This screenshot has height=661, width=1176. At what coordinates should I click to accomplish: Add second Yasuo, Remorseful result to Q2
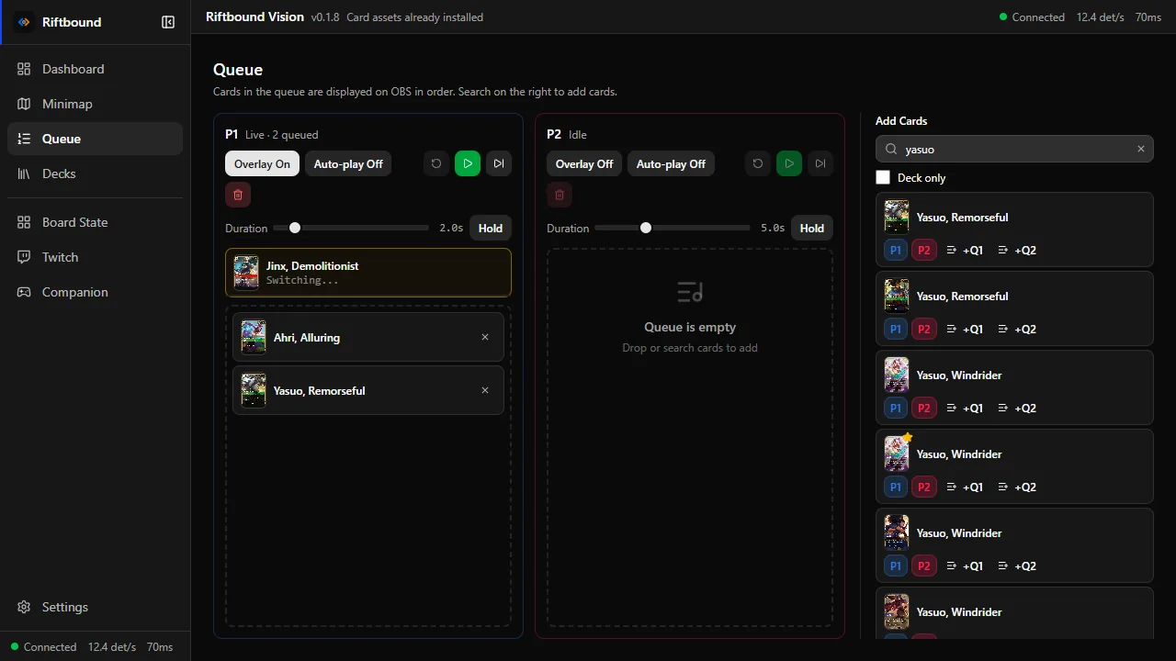click(1017, 329)
